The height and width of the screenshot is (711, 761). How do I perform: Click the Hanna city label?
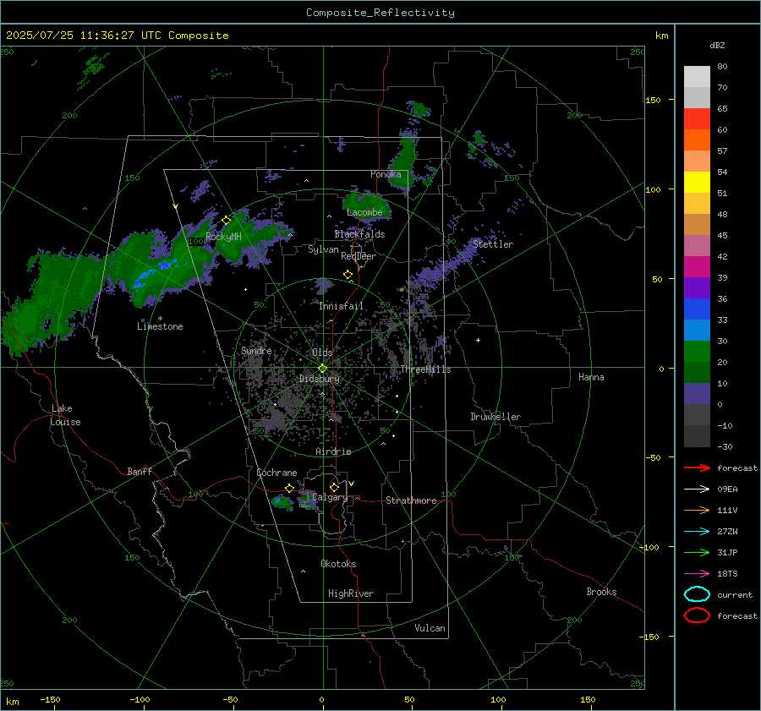(591, 377)
